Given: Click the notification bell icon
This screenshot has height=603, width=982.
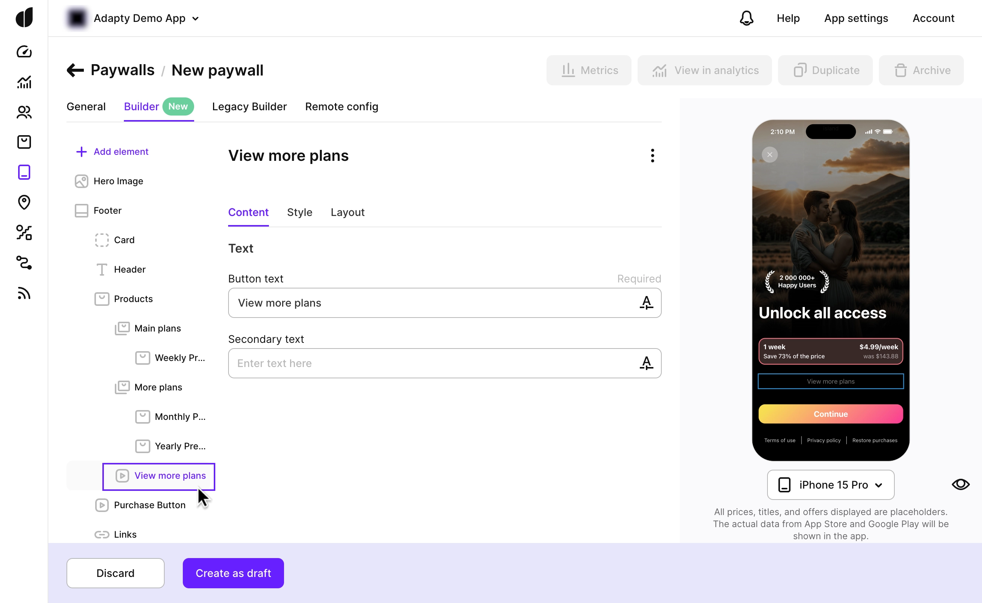Looking at the screenshot, I should pos(746,18).
